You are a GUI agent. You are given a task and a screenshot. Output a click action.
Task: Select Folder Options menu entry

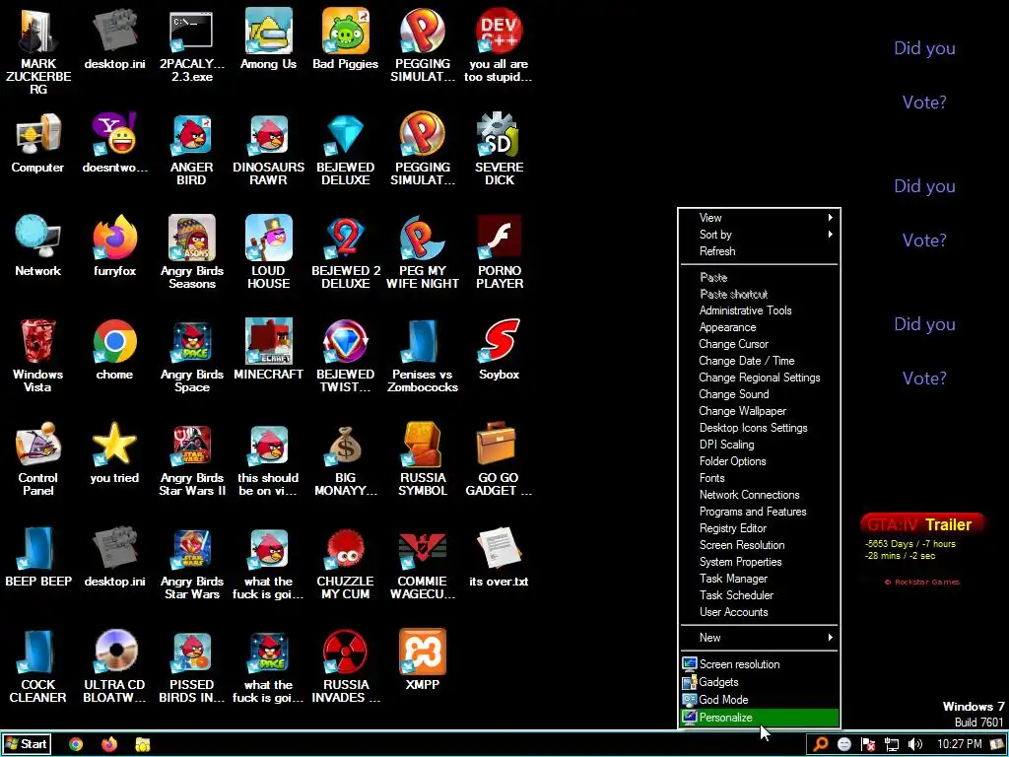click(x=760, y=461)
